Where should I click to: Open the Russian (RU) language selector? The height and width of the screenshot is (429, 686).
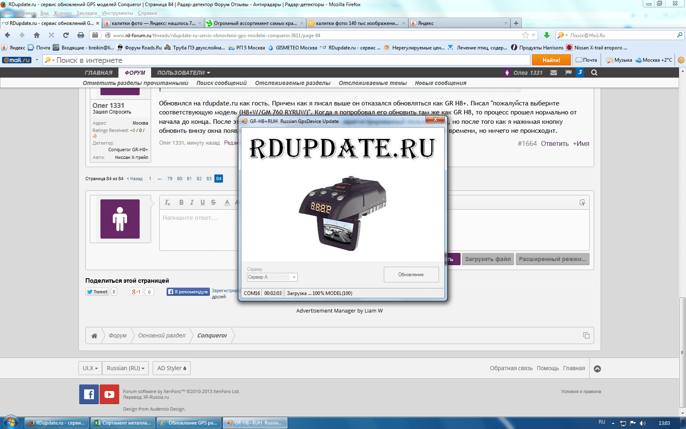click(125, 368)
